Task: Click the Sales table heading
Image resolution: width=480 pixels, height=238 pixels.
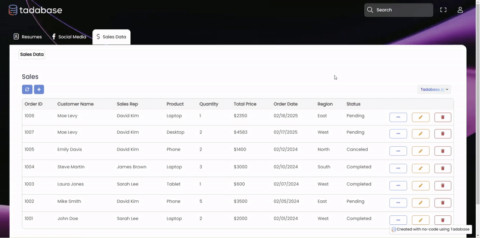Action: click(30, 77)
